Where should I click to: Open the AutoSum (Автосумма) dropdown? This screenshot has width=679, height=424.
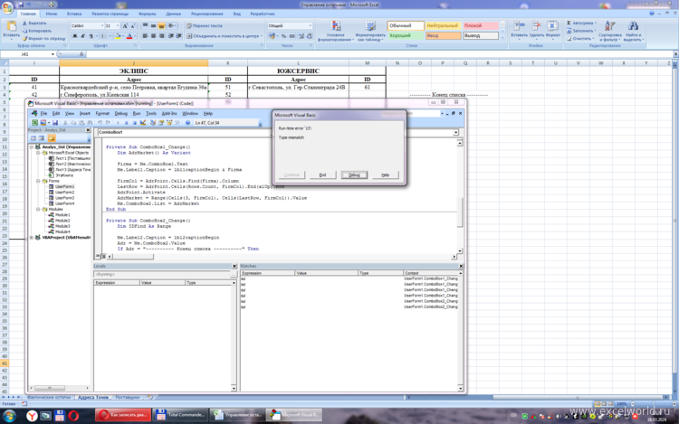click(596, 23)
